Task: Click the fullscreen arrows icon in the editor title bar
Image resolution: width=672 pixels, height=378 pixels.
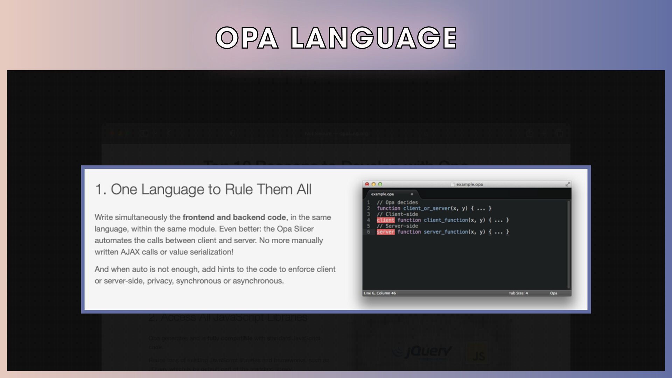Action: (x=567, y=184)
